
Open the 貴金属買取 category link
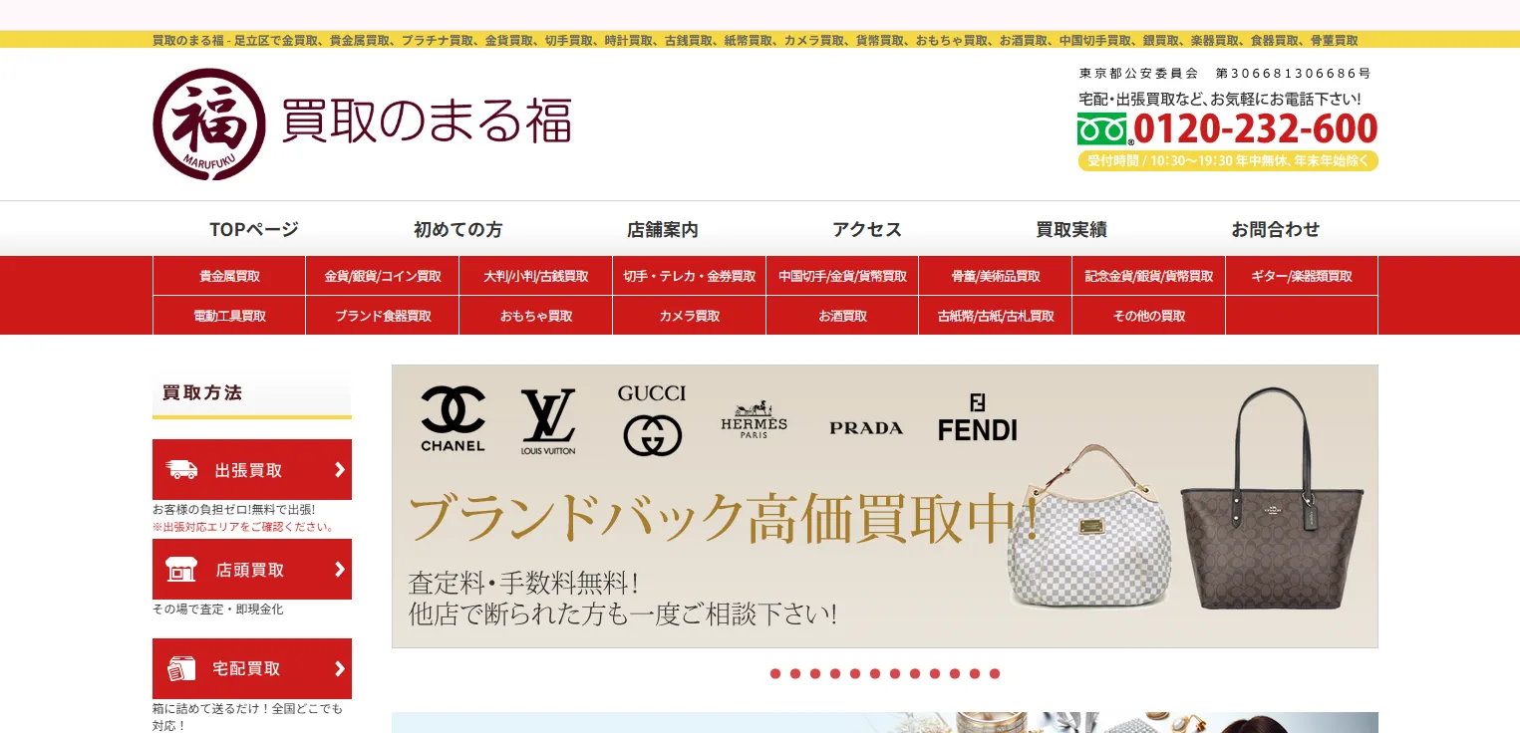229,276
